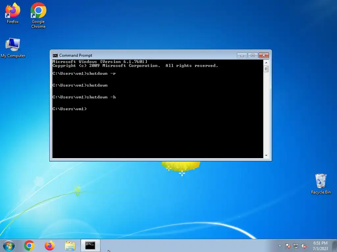Click the console scrollbar thumb
The height and width of the screenshot is (252, 337).
pyautogui.click(x=266, y=69)
